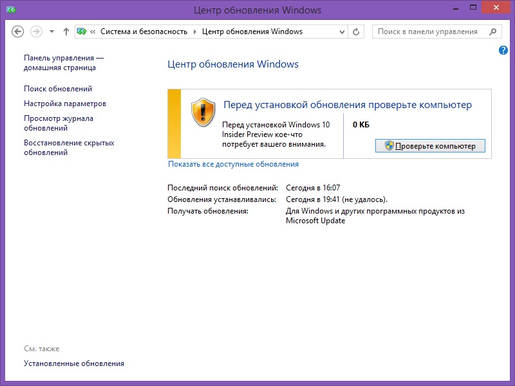Open "Установленные обновления" link

(74, 363)
